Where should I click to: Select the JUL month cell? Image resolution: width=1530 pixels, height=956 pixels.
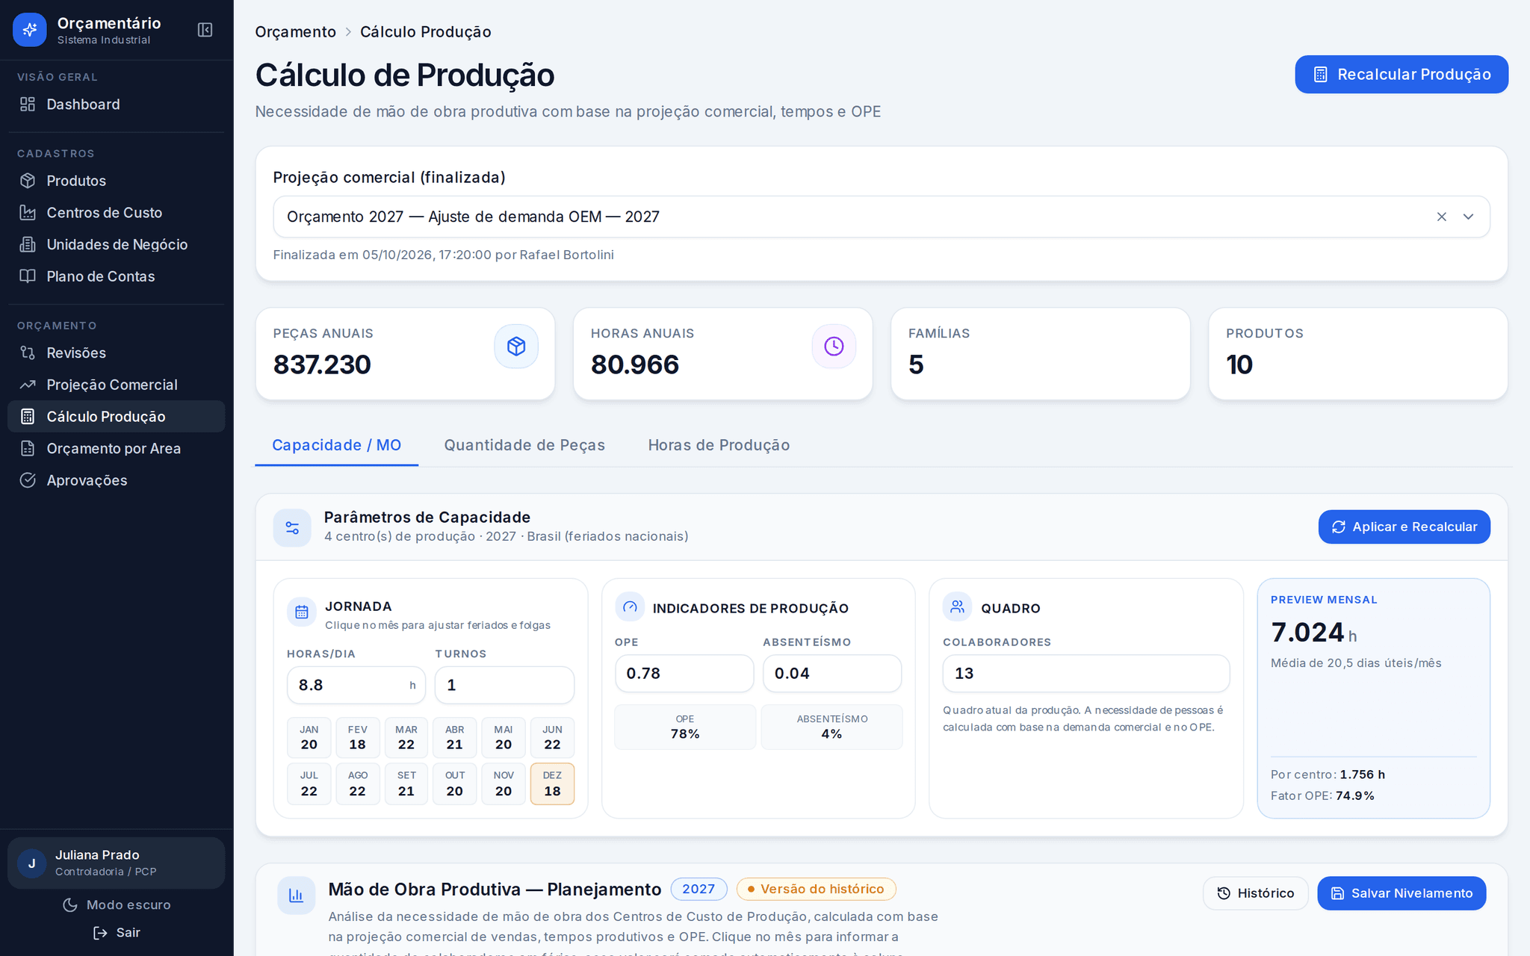[309, 784]
